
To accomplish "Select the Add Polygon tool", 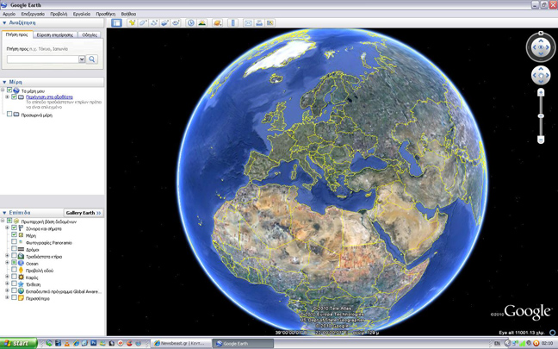I will 143,23.
